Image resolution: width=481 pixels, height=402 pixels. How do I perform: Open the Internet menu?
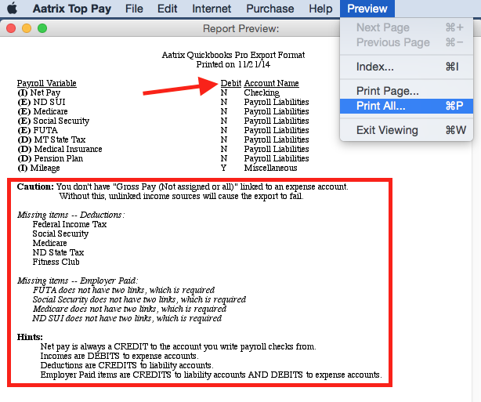click(212, 9)
